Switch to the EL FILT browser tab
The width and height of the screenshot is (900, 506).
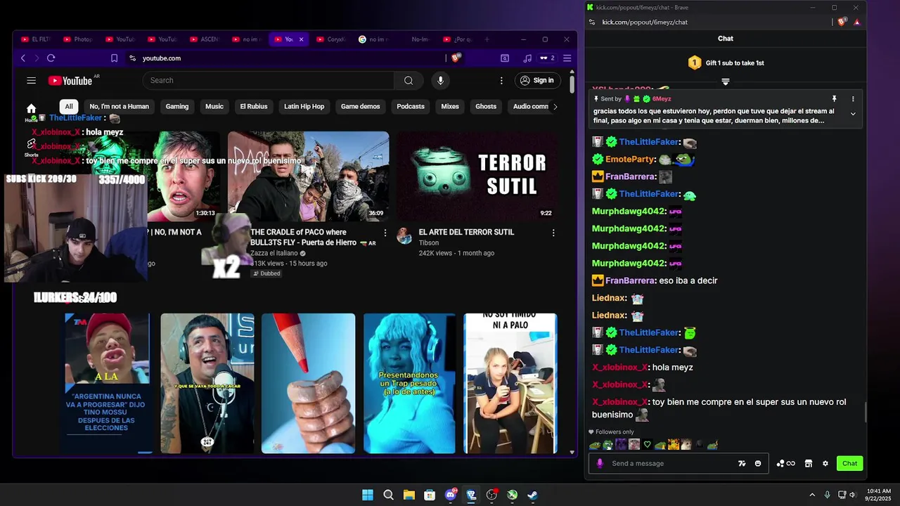point(36,39)
